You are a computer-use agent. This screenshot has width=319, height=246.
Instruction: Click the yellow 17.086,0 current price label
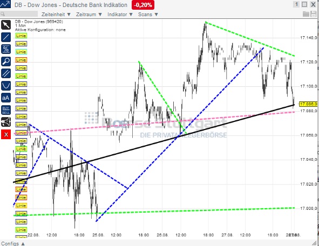pos(308,104)
